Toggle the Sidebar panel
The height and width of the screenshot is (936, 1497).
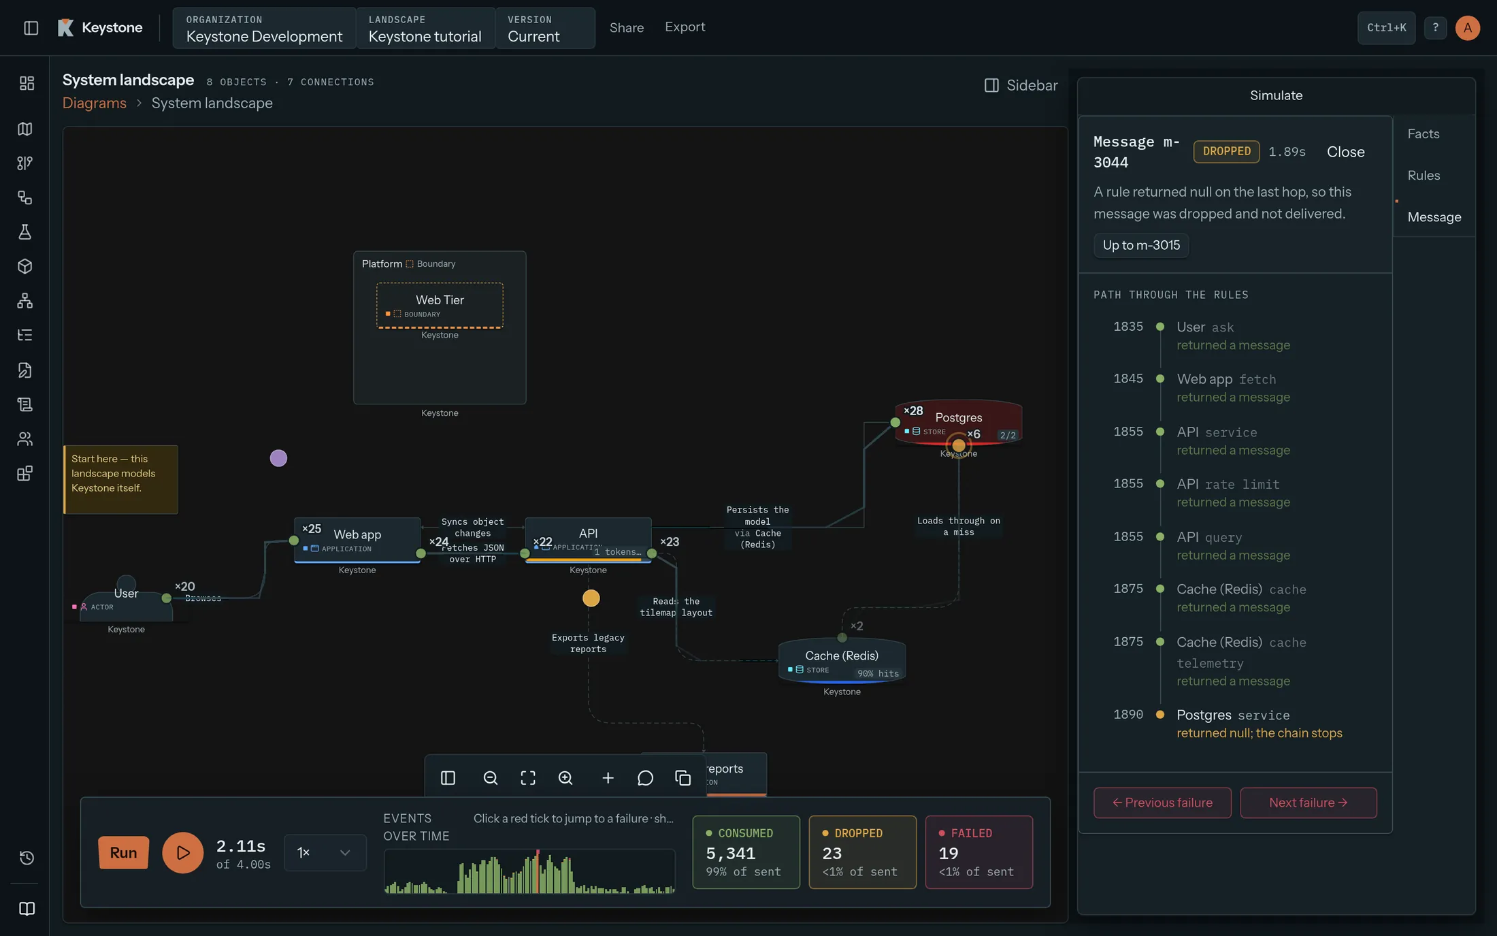(1021, 85)
